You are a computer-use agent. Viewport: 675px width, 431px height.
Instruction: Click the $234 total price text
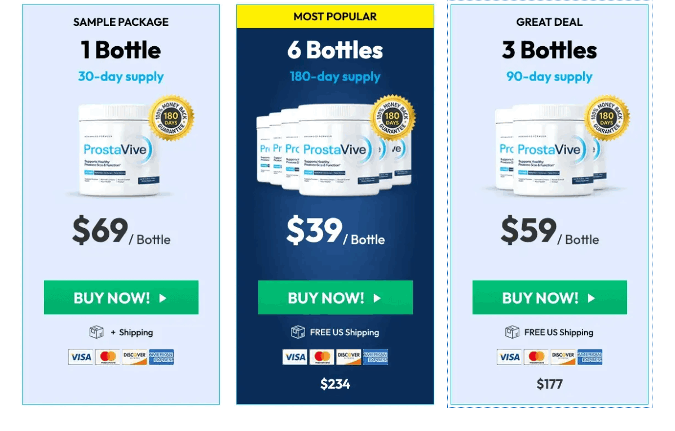pos(335,384)
